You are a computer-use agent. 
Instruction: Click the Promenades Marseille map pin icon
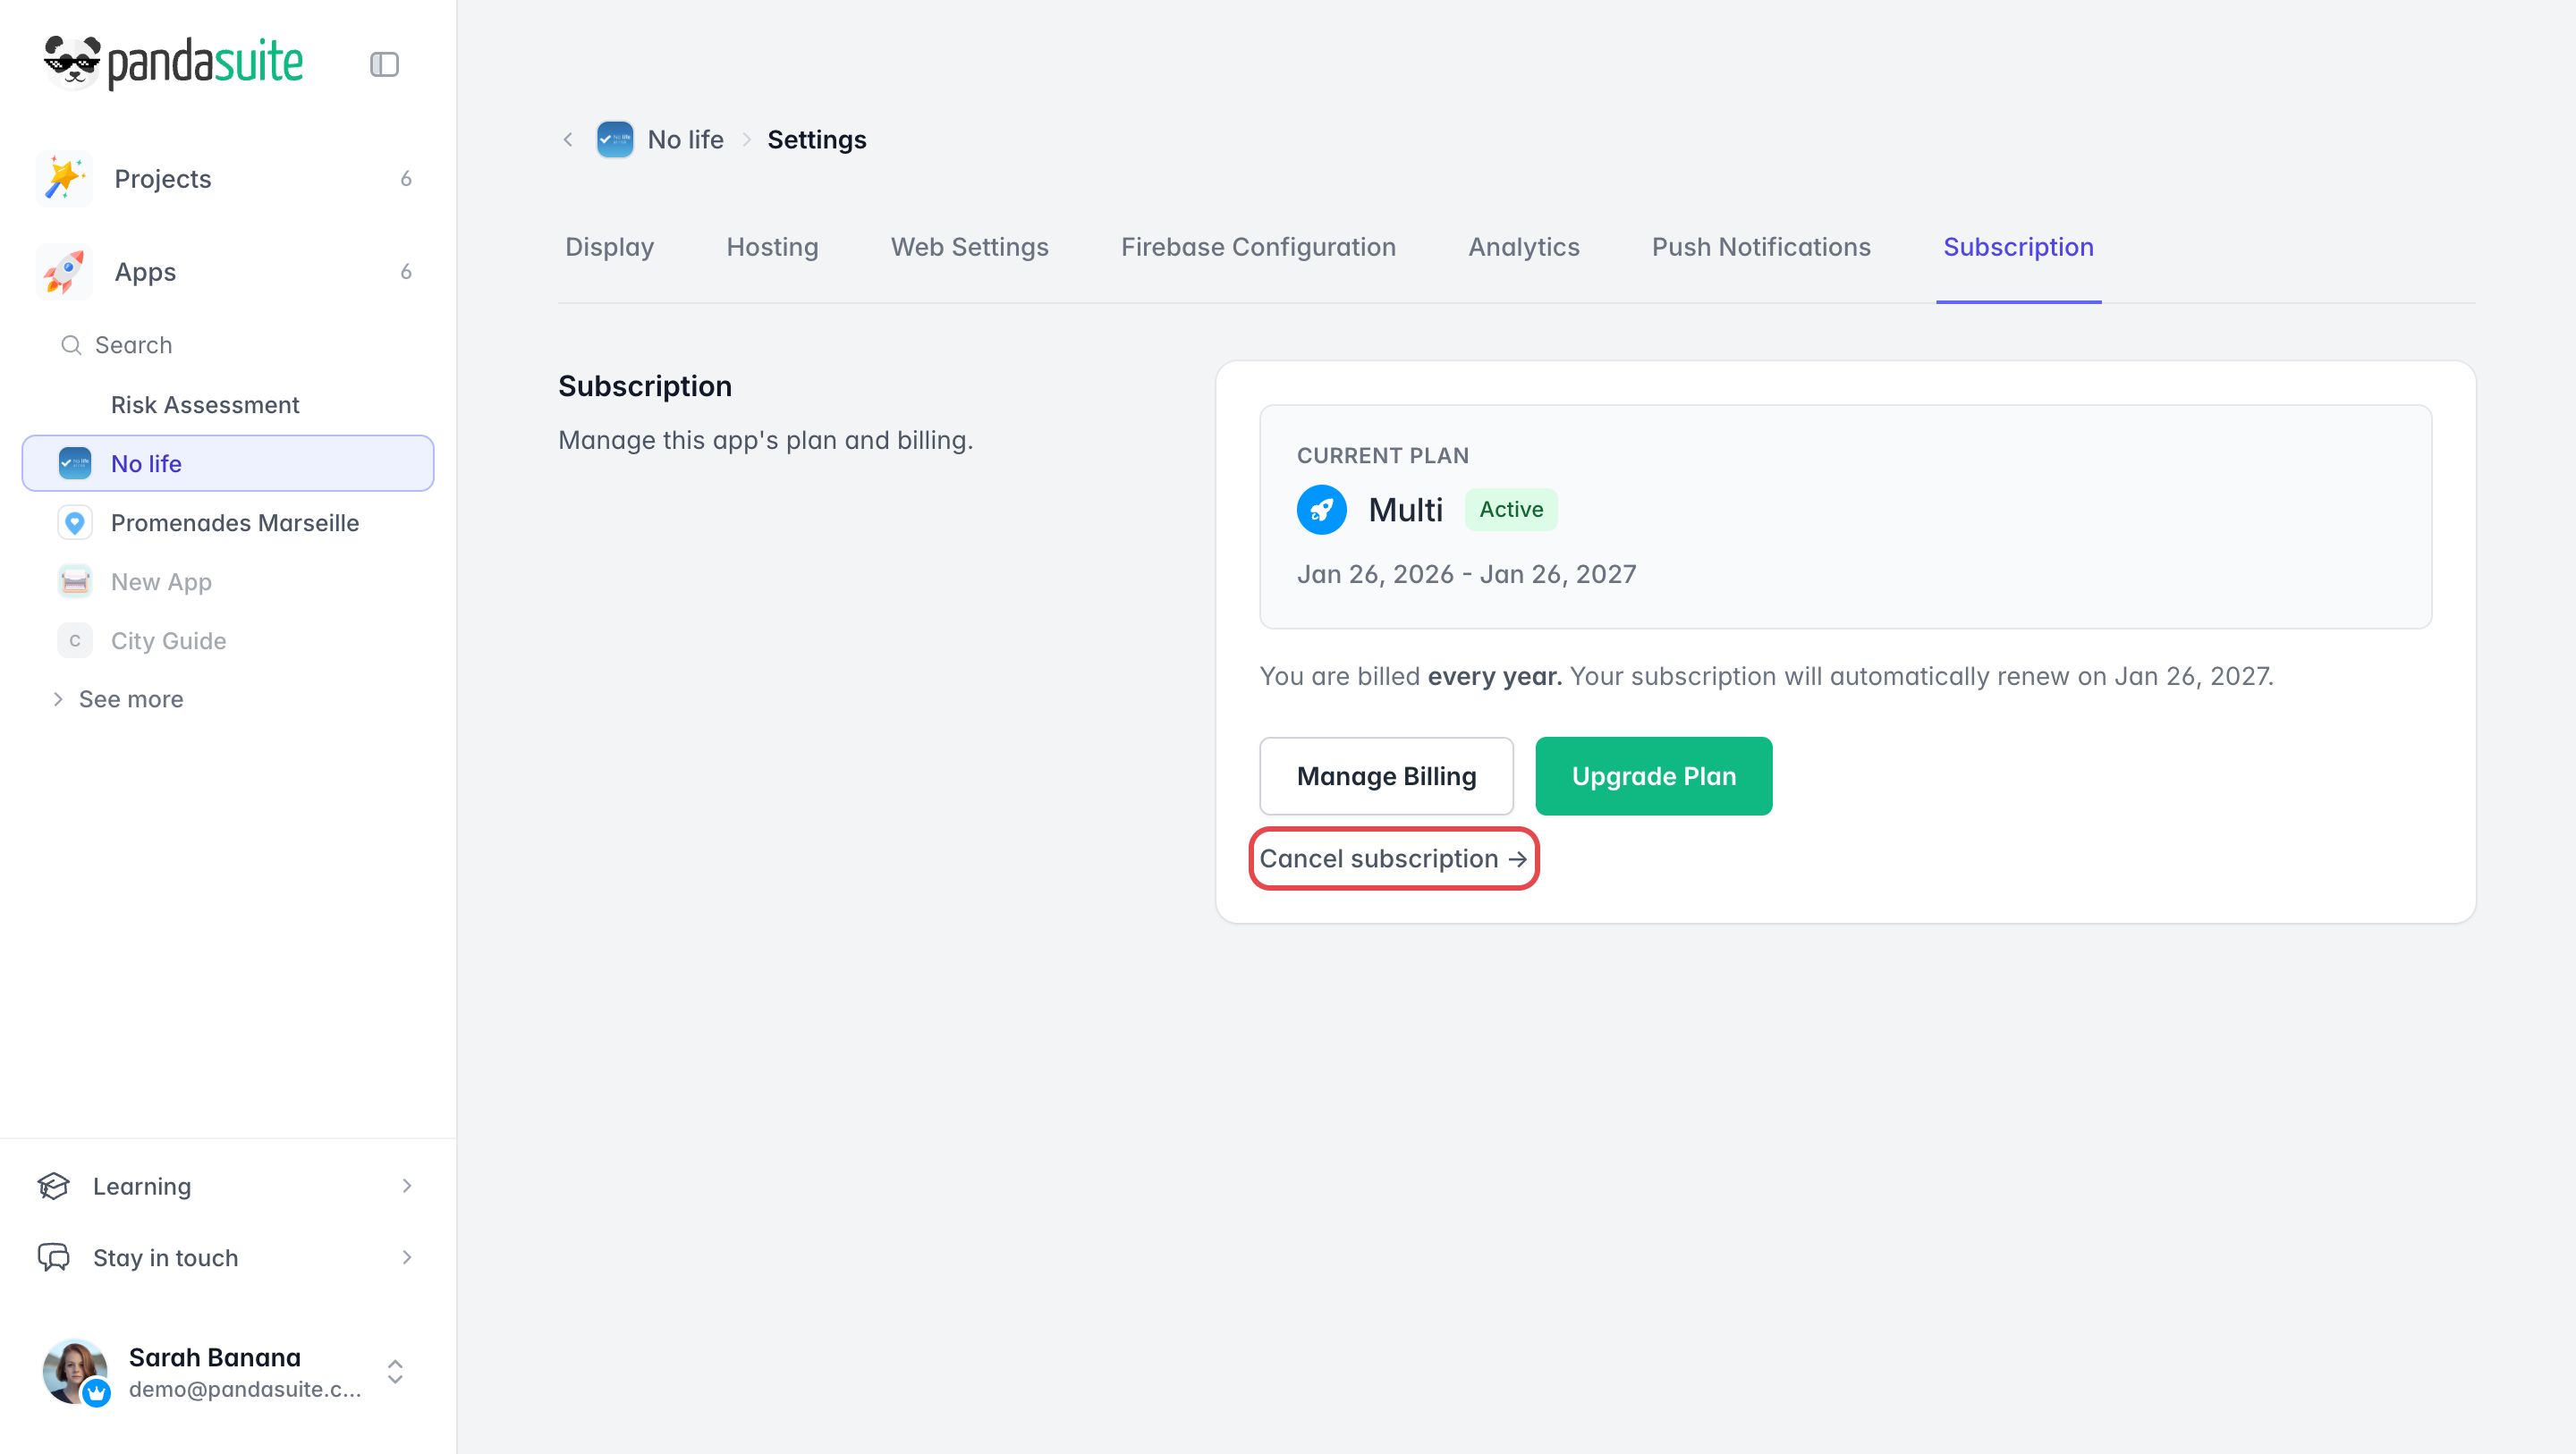click(x=75, y=522)
